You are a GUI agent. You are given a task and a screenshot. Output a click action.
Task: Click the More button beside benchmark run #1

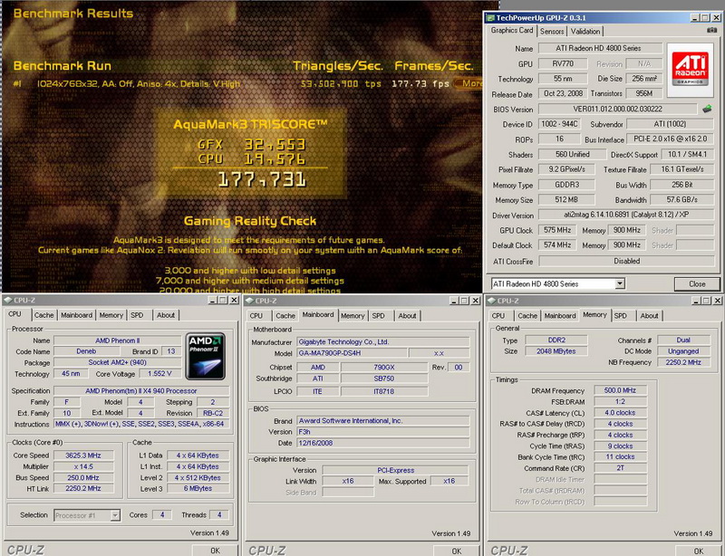point(468,83)
